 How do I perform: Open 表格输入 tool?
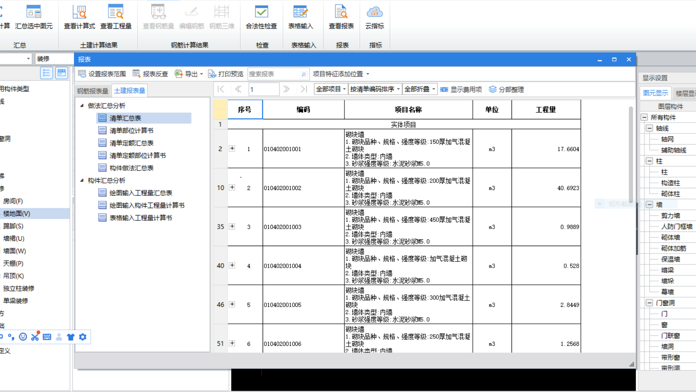pos(300,17)
